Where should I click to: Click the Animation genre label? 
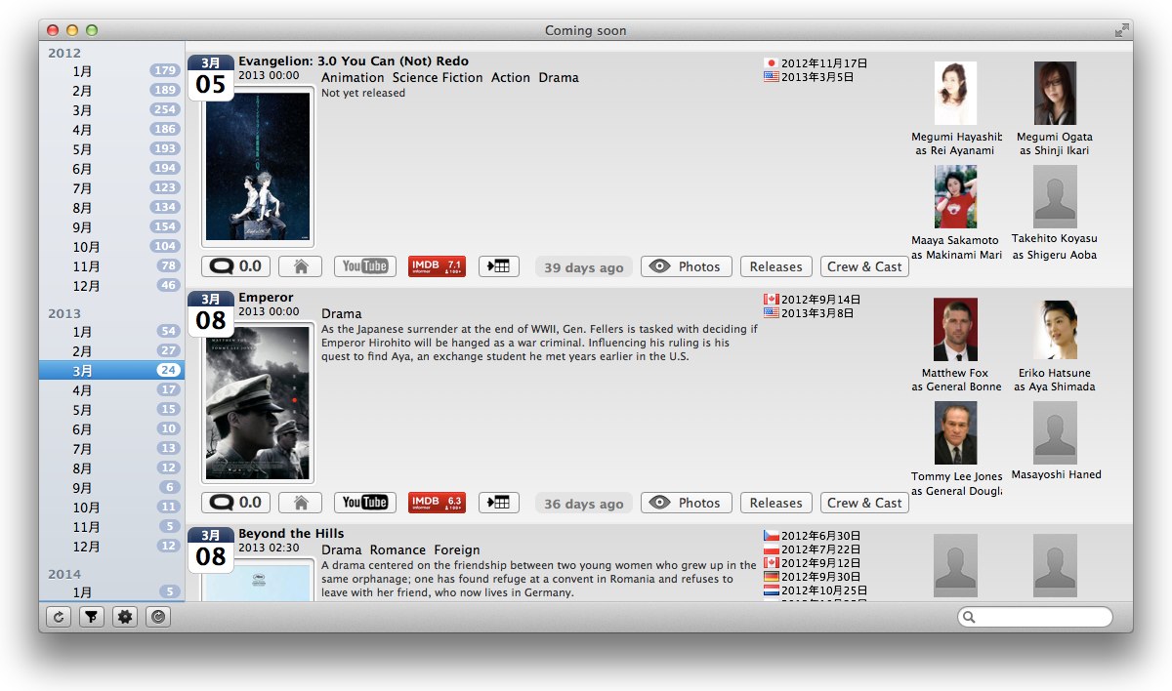tap(353, 77)
